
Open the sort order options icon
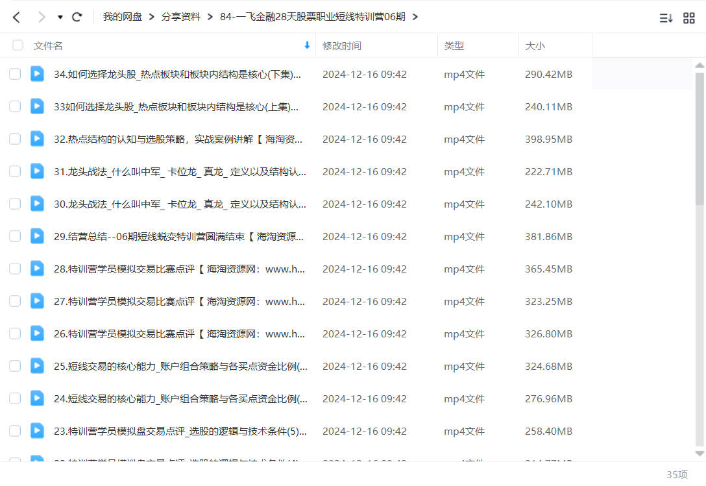point(666,18)
